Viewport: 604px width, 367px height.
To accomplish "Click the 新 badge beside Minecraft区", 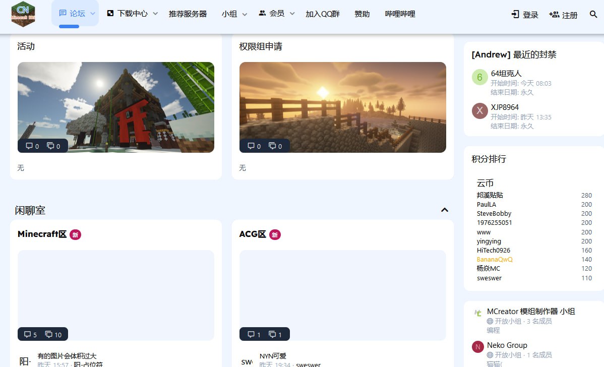I will (x=76, y=234).
